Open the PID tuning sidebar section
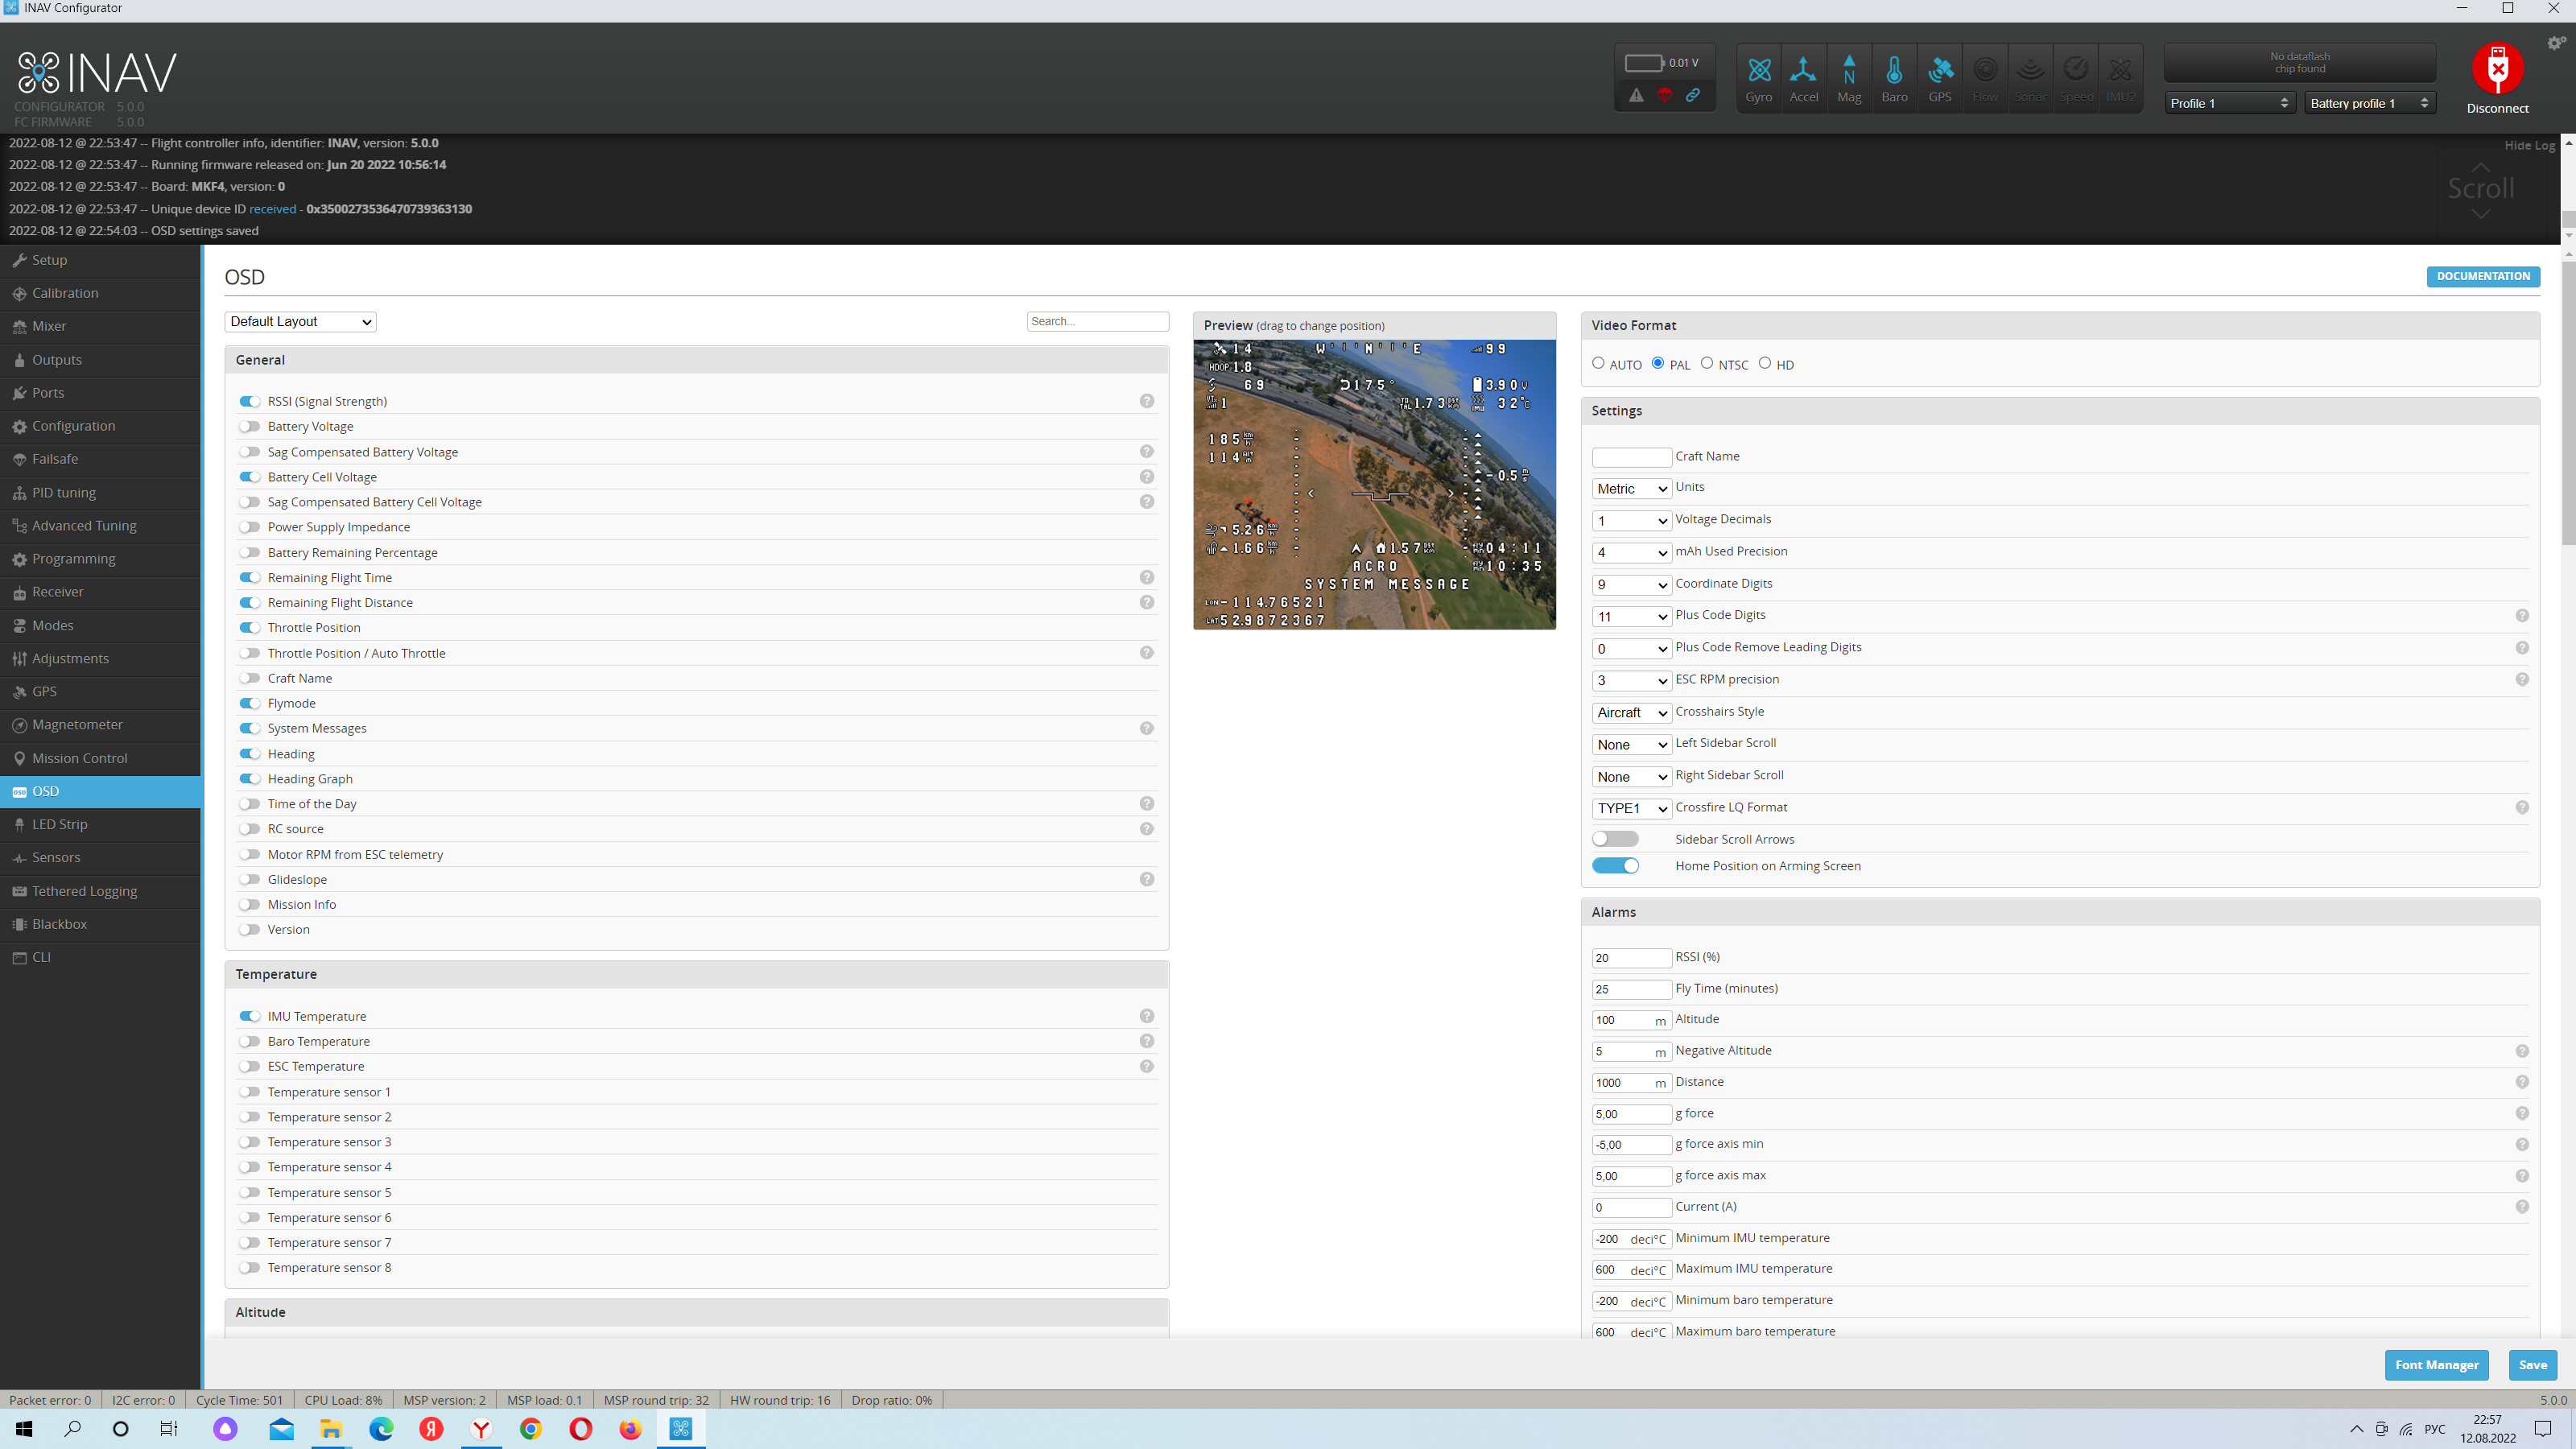This screenshot has width=2576, height=1449. [64, 492]
